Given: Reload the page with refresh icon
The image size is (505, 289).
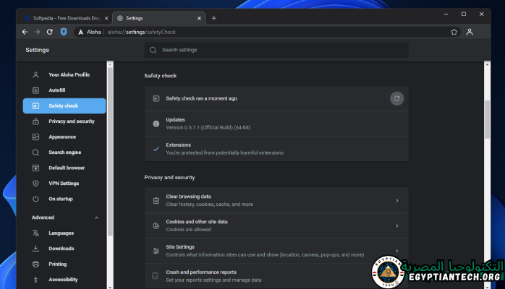Looking at the screenshot, I should pos(50,32).
